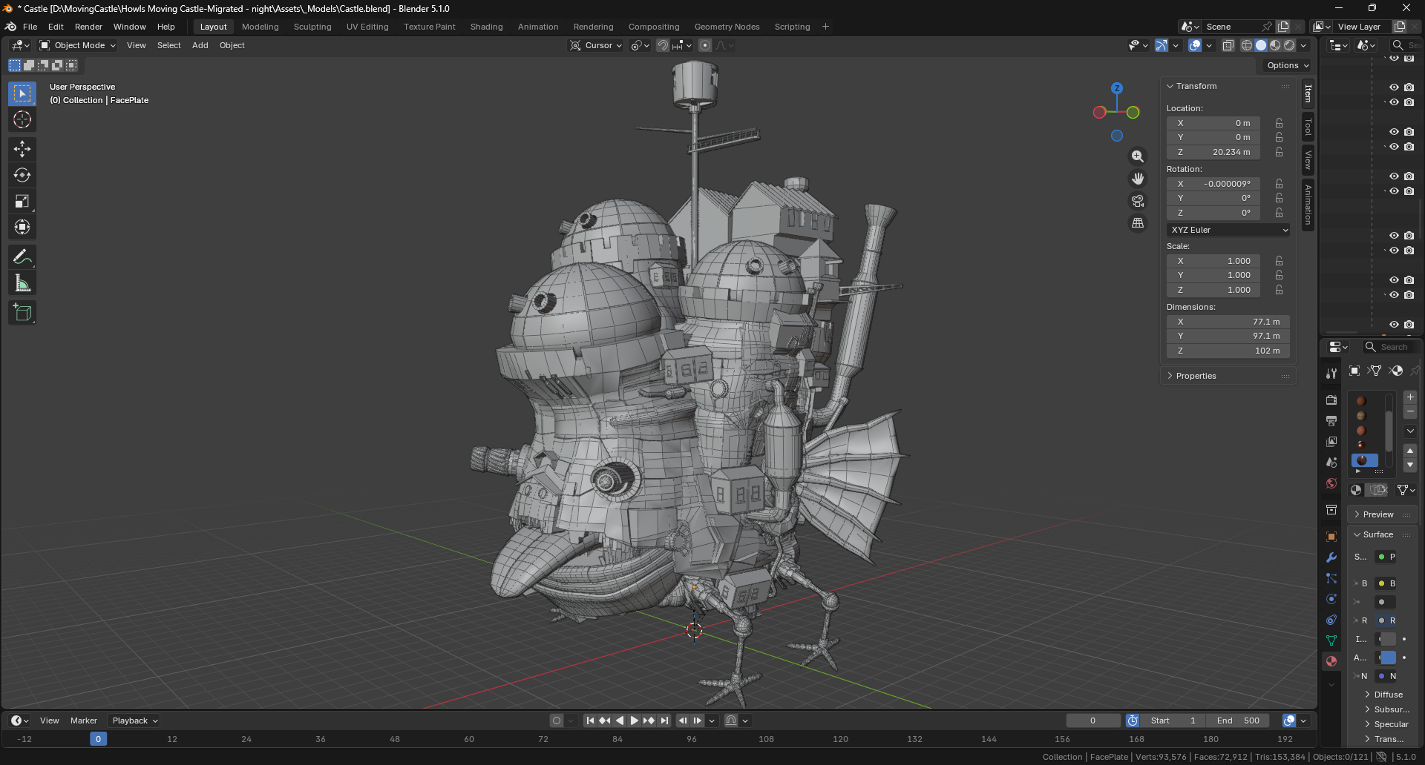The width and height of the screenshot is (1425, 765).
Task: Open the Cursor transform orientation dropdown
Action: pyautogui.click(x=597, y=45)
